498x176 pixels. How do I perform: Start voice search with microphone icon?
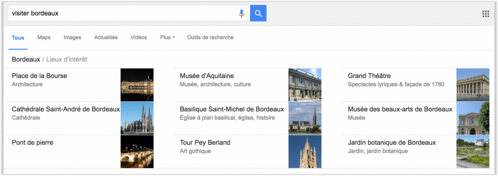241,13
